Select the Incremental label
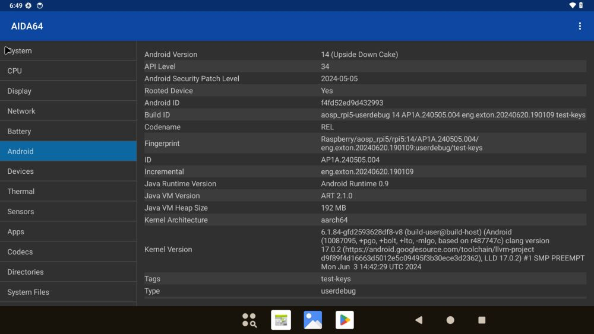The image size is (594, 334). tap(164, 171)
